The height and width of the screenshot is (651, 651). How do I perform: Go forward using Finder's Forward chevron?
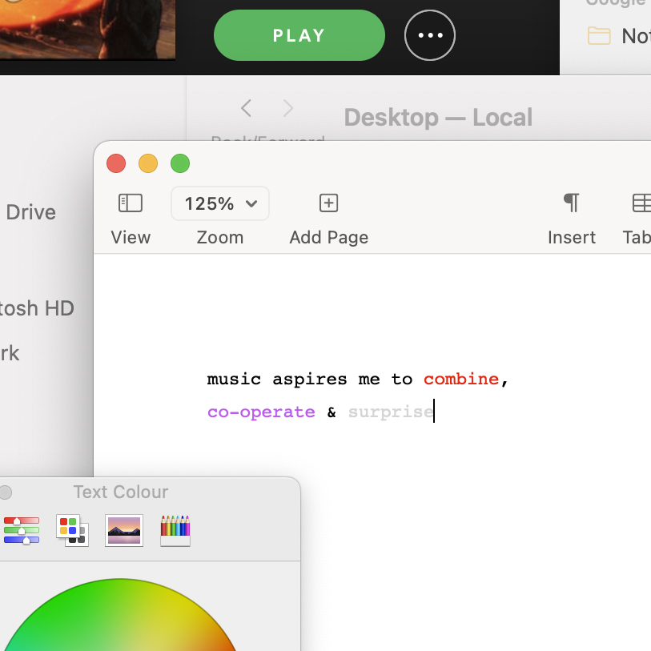tap(288, 108)
